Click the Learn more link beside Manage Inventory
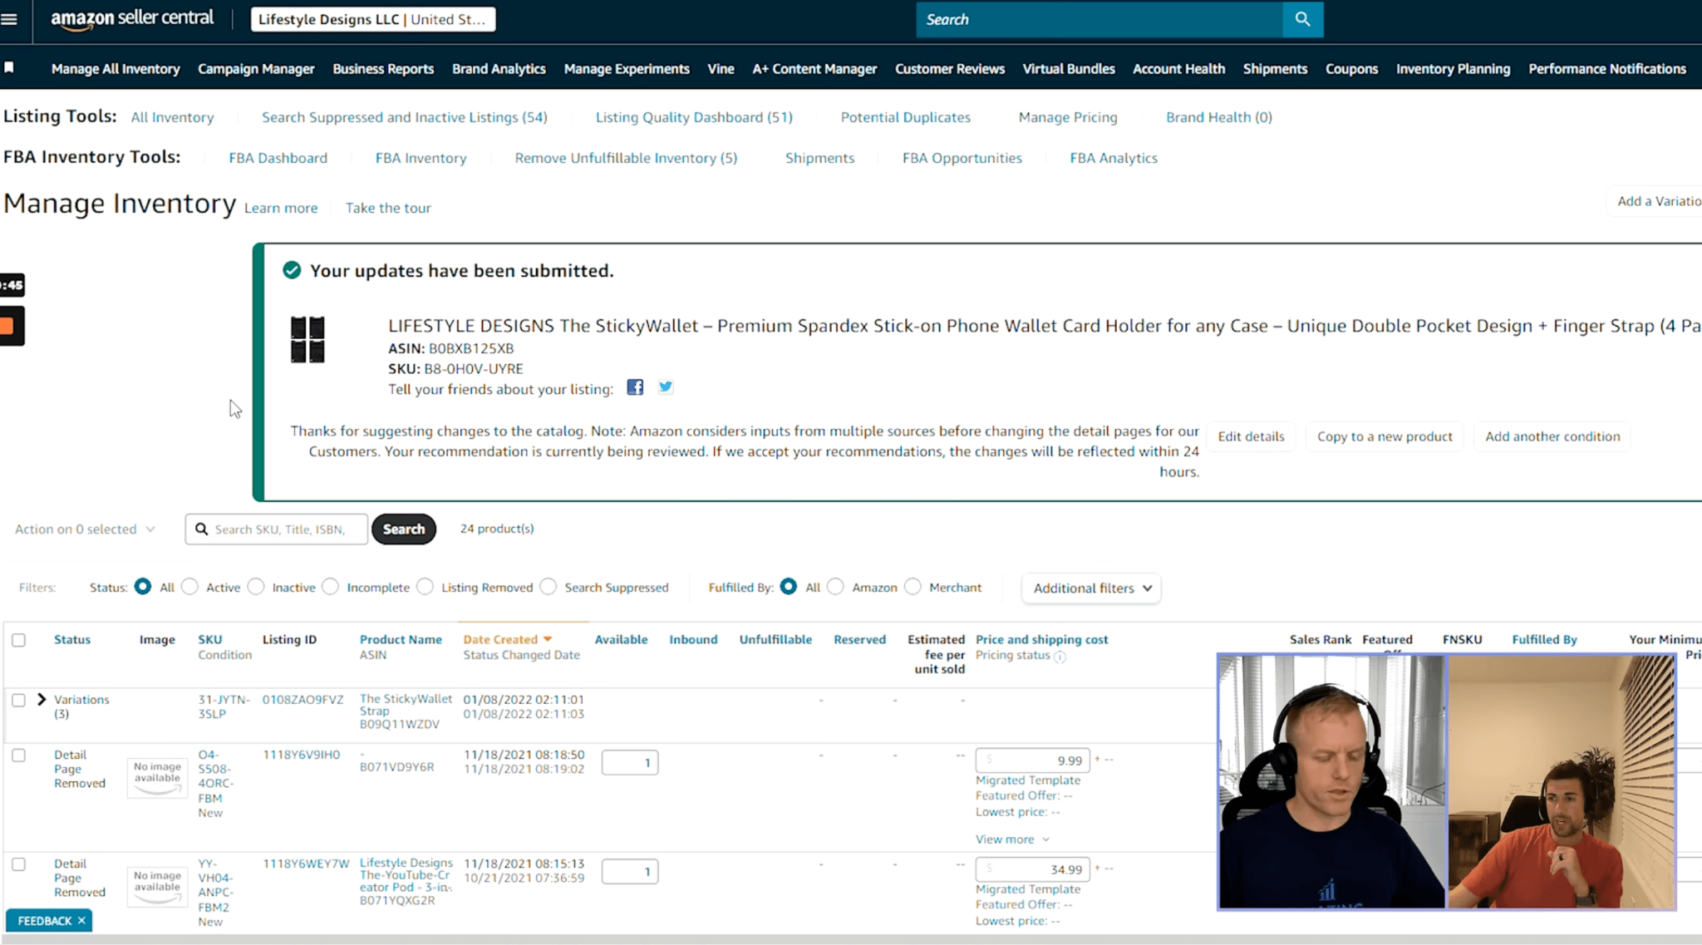1702x945 pixels. (x=281, y=208)
